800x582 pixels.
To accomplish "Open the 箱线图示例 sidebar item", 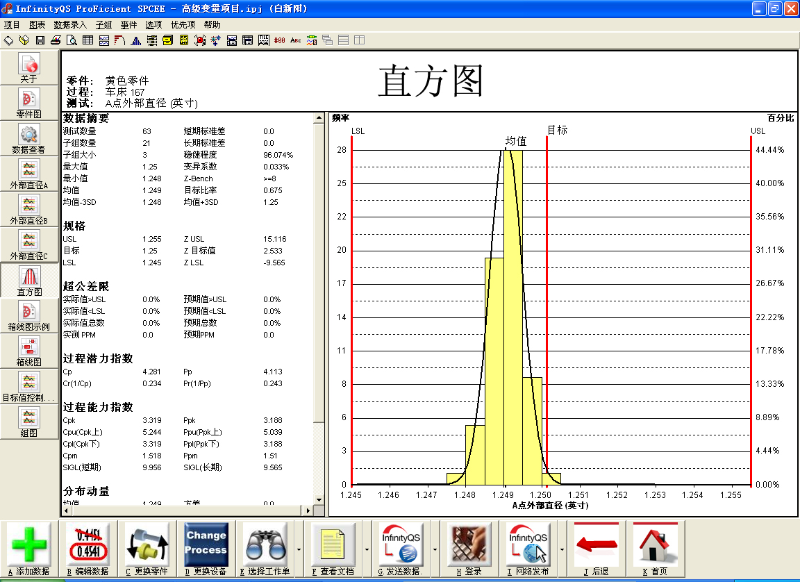I will [29, 316].
